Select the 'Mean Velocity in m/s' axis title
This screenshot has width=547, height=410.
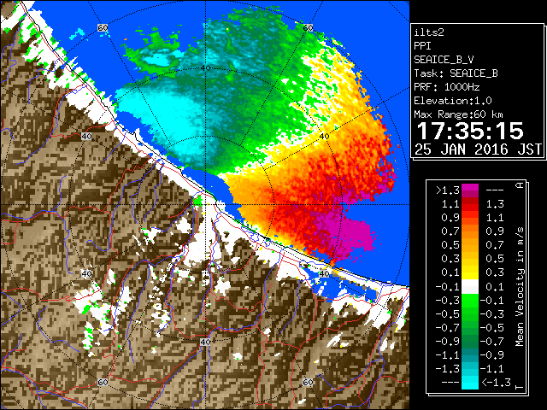tap(520, 287)
